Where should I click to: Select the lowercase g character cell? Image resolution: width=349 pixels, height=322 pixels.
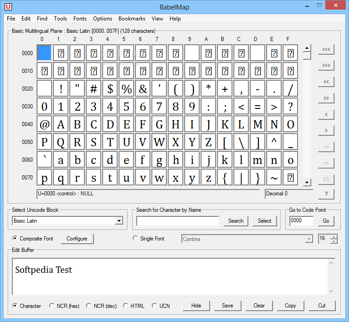(159, 160)
